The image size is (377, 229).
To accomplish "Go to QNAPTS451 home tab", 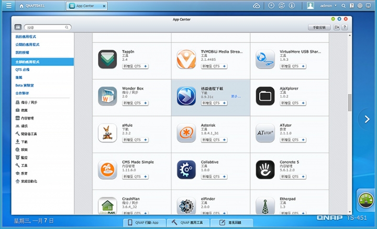I will coord(32,6).
